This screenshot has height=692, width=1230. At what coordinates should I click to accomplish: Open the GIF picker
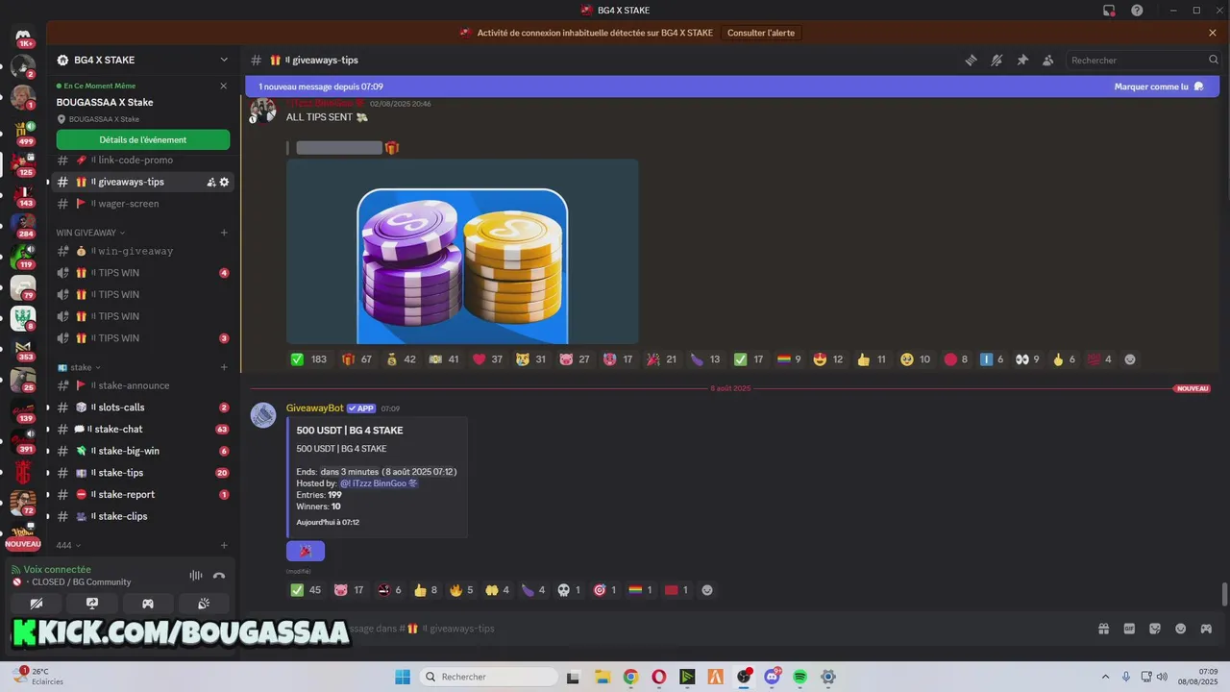click(1130, 629)
